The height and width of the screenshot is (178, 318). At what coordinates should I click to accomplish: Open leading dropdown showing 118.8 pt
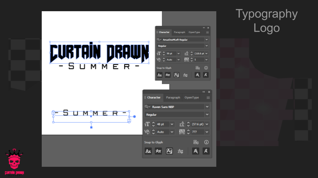tap(206, 53)
